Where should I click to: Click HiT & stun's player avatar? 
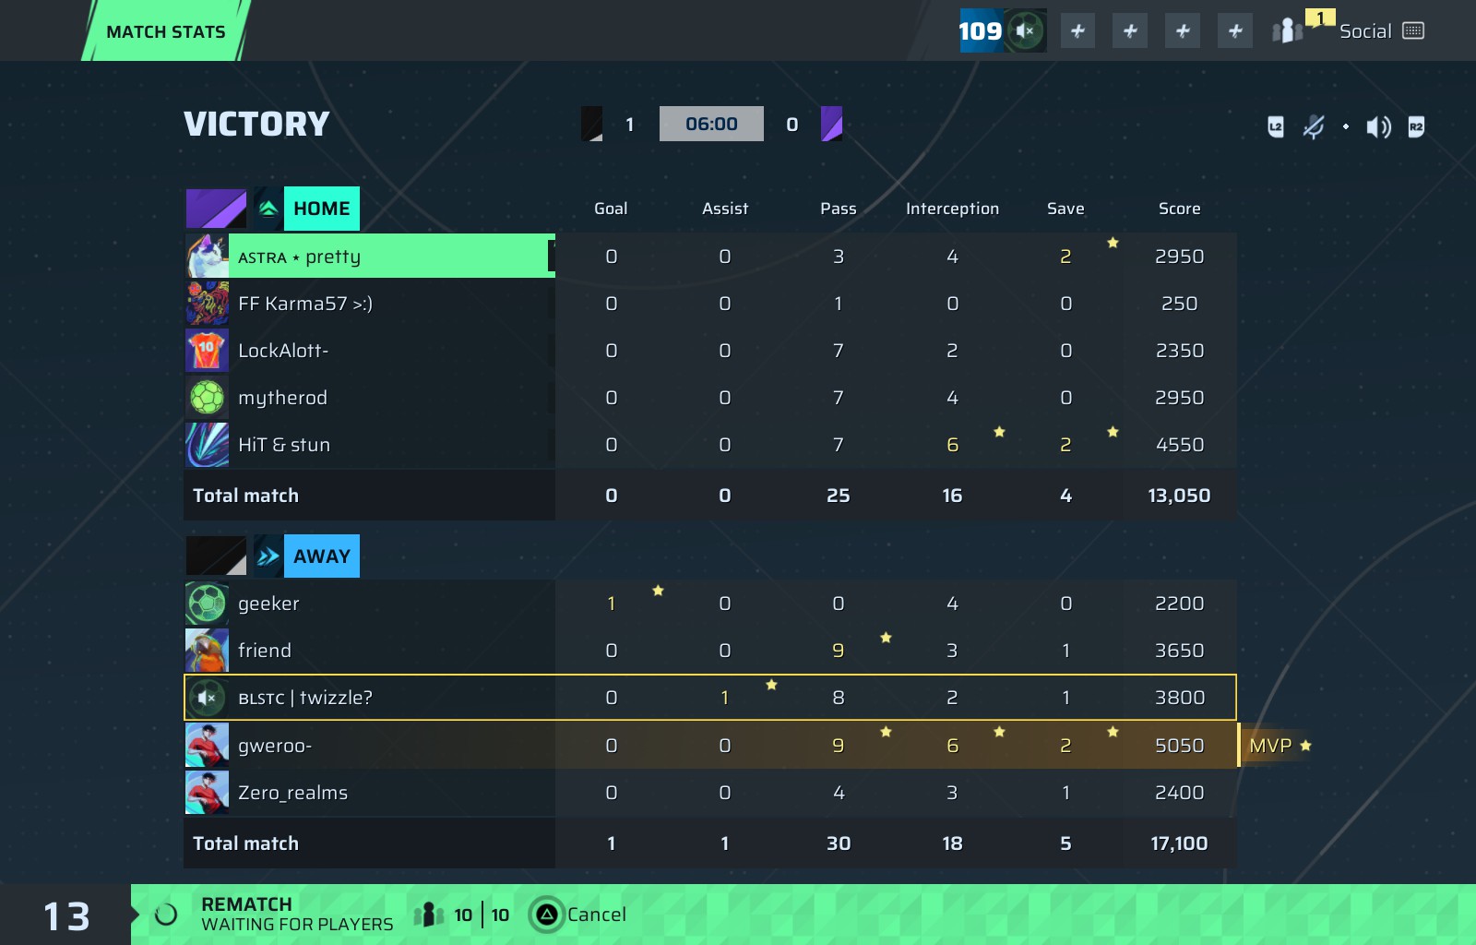pyautogui.click(x=208, y=445)
